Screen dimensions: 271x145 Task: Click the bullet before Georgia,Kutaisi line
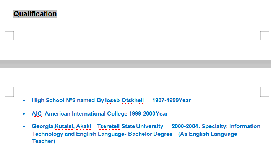24,127
